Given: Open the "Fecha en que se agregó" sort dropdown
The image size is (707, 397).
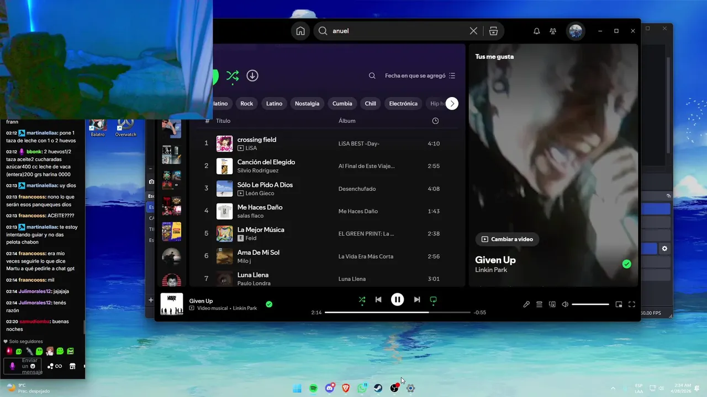Looking at the screenshot, I should [x=420, y=76].
